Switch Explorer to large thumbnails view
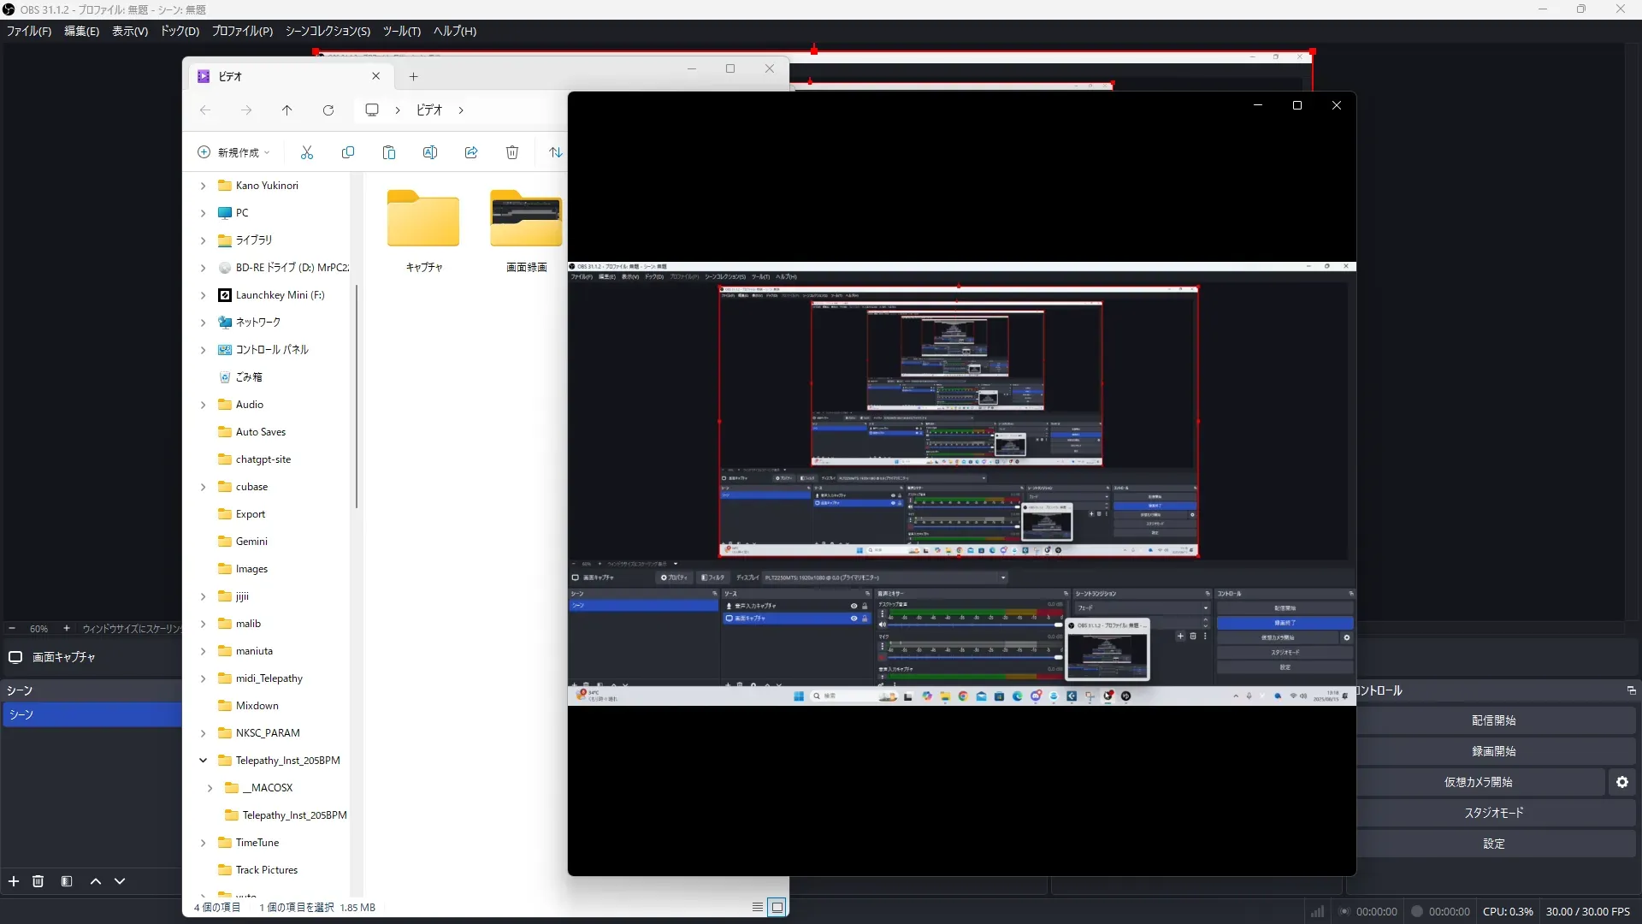The image size is (1642, 924). (x=777, y=907)
